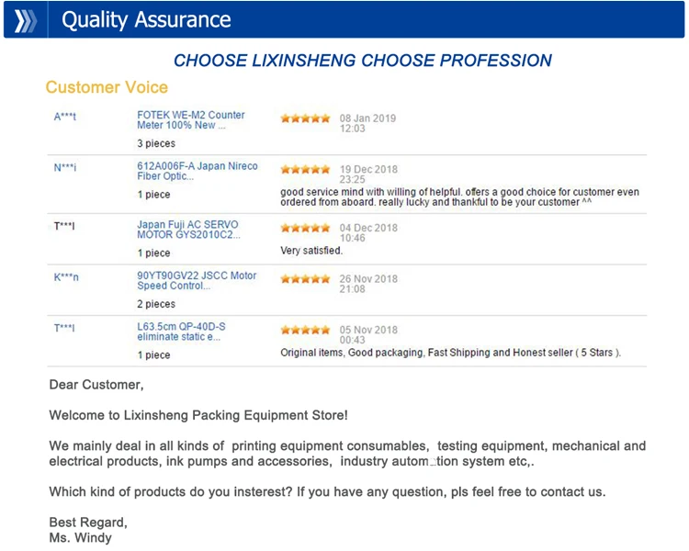Select reviewer name A***t
Viewport: 689px width, 551px height.
coord(65,117)
